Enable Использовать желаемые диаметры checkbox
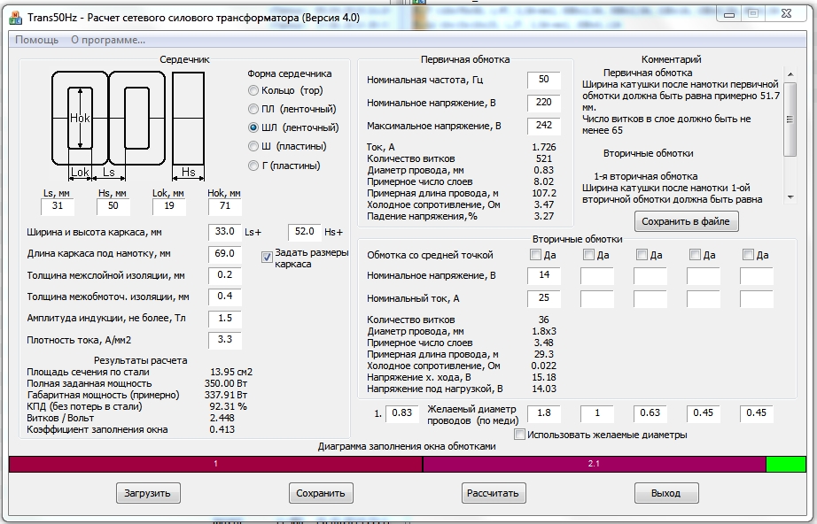 [520, 435]
